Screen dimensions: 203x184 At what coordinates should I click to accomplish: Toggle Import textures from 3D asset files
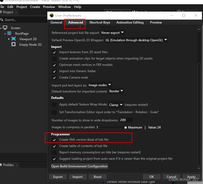coord(54,52)
